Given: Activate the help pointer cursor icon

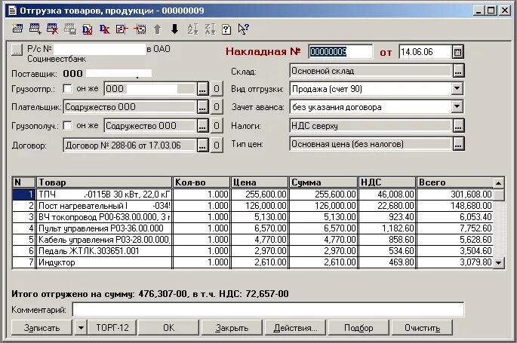Looking at the screenshot, I should 244,29.
